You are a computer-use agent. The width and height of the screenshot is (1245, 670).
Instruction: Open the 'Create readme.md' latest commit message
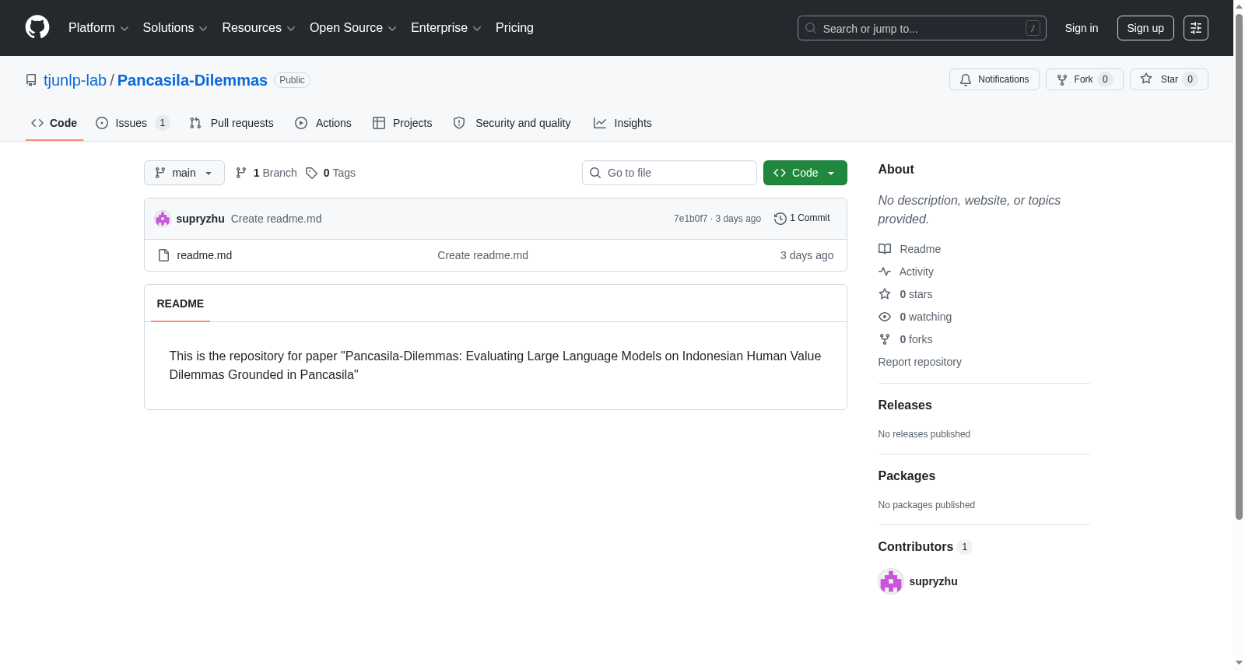[x=276, y=219]
